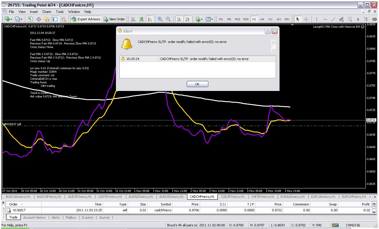Select the Cursor arrow tool
Viewport: 379px width, 229px height.
(x=297, y=19)
